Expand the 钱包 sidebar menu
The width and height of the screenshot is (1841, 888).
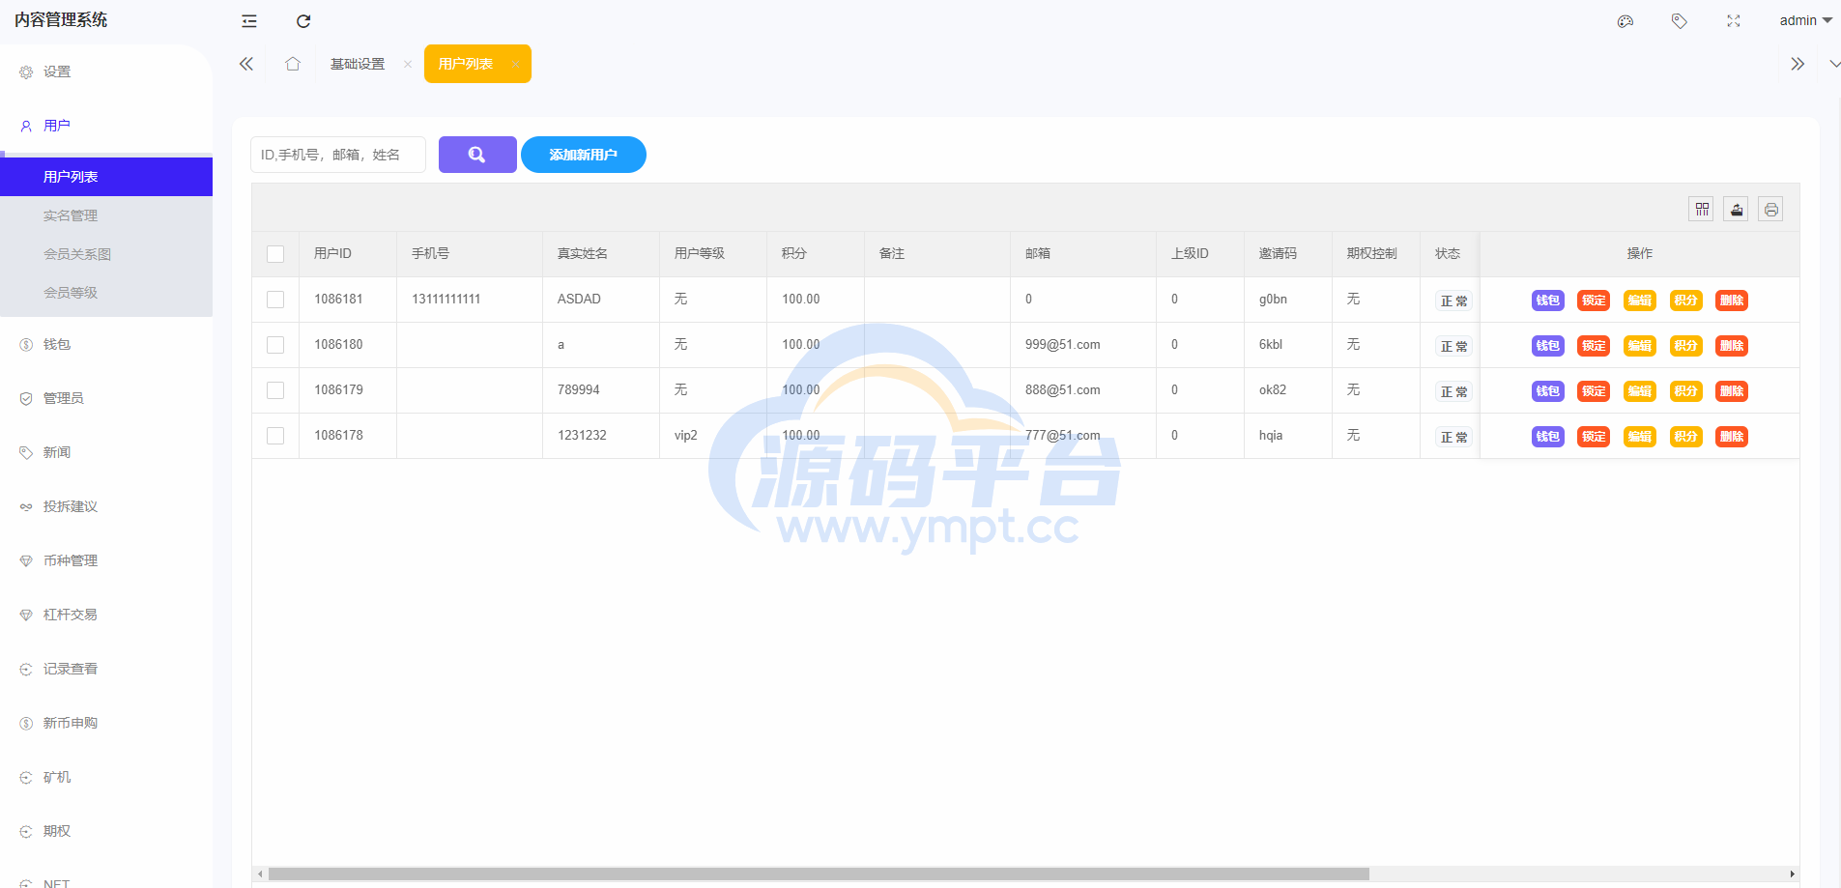106,344
